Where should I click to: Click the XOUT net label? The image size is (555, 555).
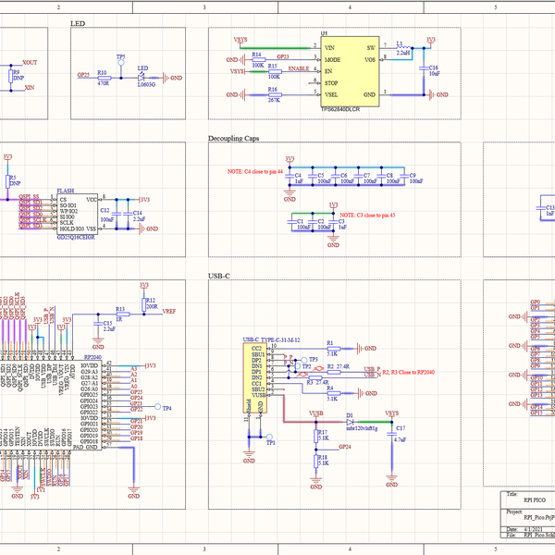[x=30, y=63]
